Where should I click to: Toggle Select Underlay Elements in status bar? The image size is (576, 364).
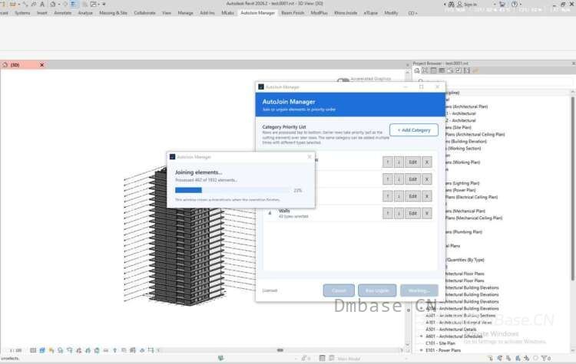tap(500, 358)
